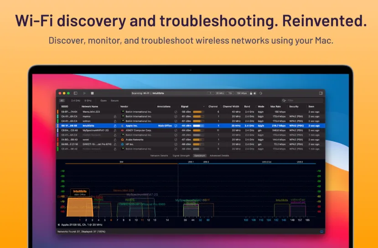The width and height of the screenshot is (378, 248).
Task: Click the 216.7 Mbps max rate cell
Action: pyautogui.click(x=279, y=126)
